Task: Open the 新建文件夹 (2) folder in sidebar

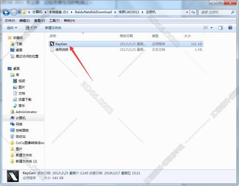Action: (x=26, y=161)
